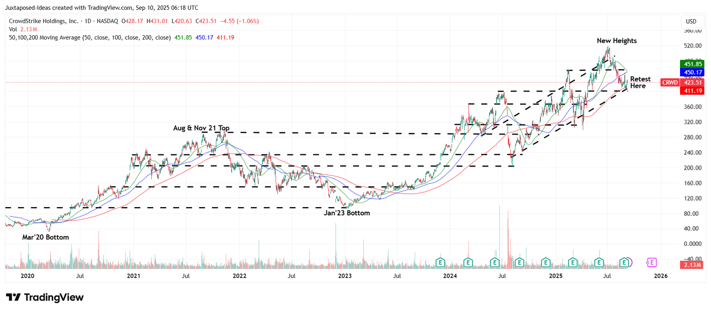Click the purple projected earnings icon near 2026
Image resolution: width=711 pixels, height=312 pixels.
click(x=651, y=262)
